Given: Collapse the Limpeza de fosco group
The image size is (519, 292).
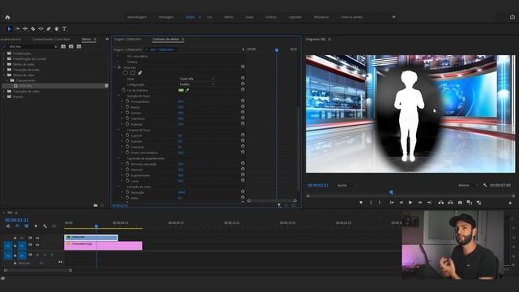Looking at the screenshot, I should [118, 130].
